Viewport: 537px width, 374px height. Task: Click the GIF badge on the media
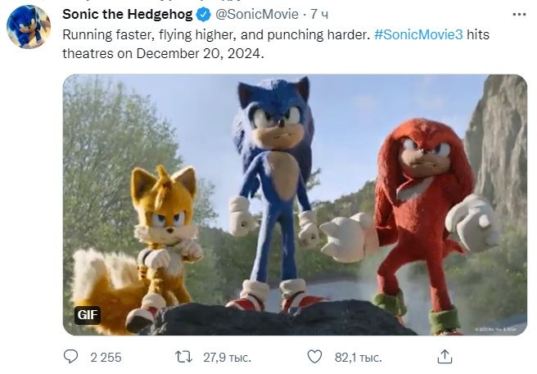click(x=87, y=315)
